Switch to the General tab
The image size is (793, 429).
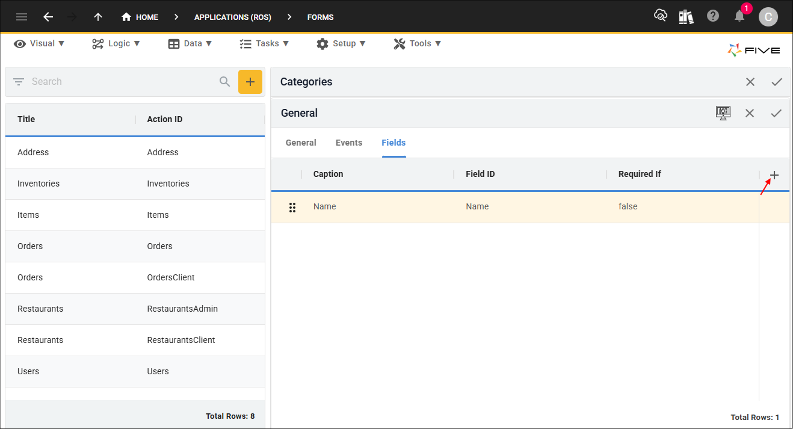click(x=301, y=143)
